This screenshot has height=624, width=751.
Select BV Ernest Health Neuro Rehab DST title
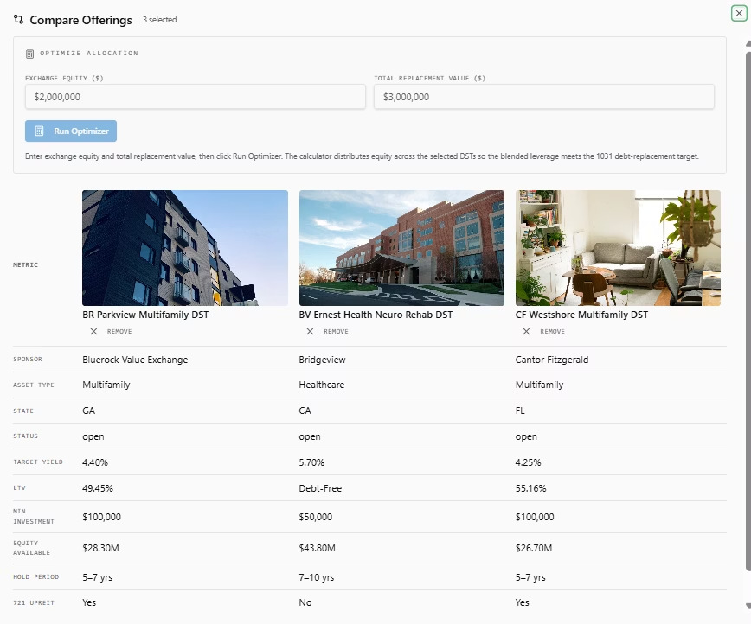[375, 315]
